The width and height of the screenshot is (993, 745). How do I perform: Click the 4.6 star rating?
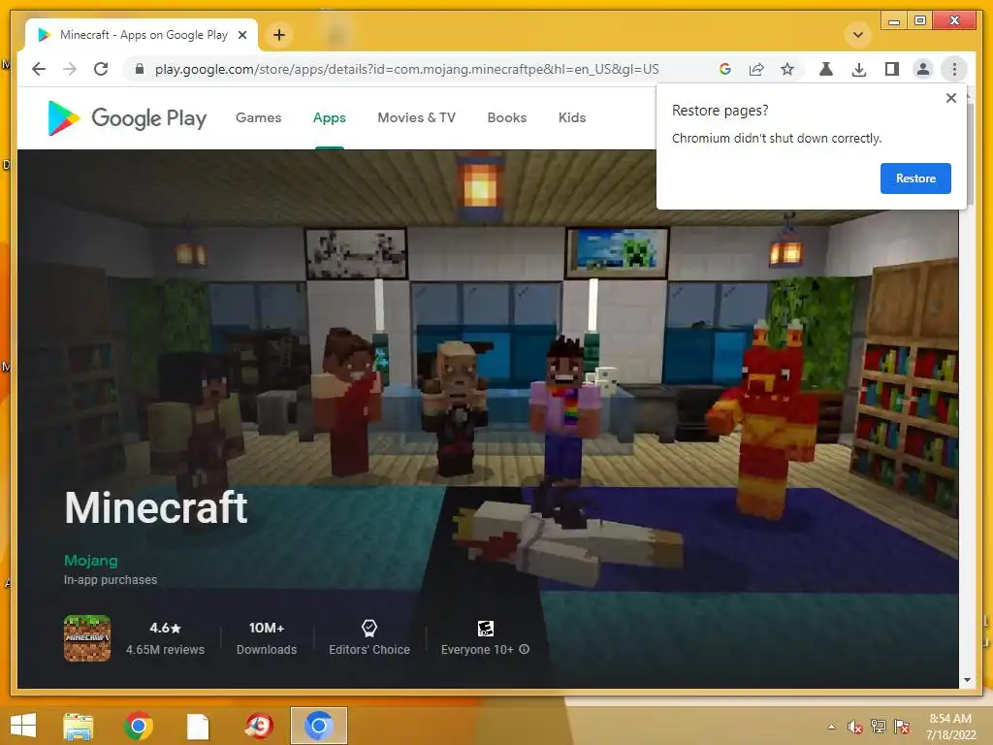click(x=165, y=628)
